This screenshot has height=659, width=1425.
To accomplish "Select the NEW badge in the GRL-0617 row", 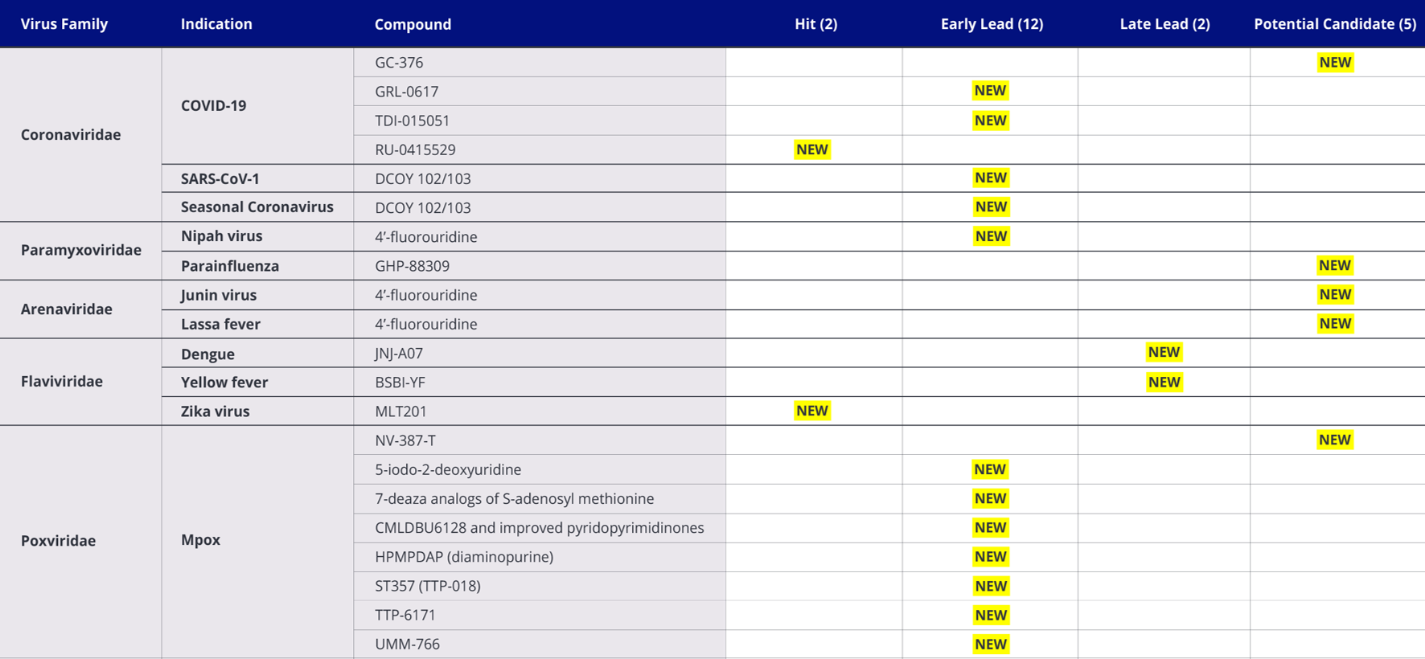I will 990,91.
